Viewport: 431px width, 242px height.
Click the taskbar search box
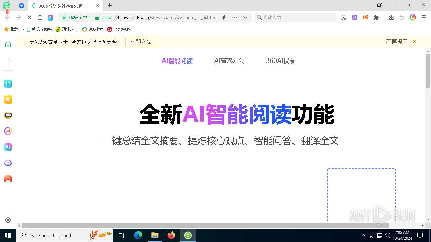tap(65, 235)
